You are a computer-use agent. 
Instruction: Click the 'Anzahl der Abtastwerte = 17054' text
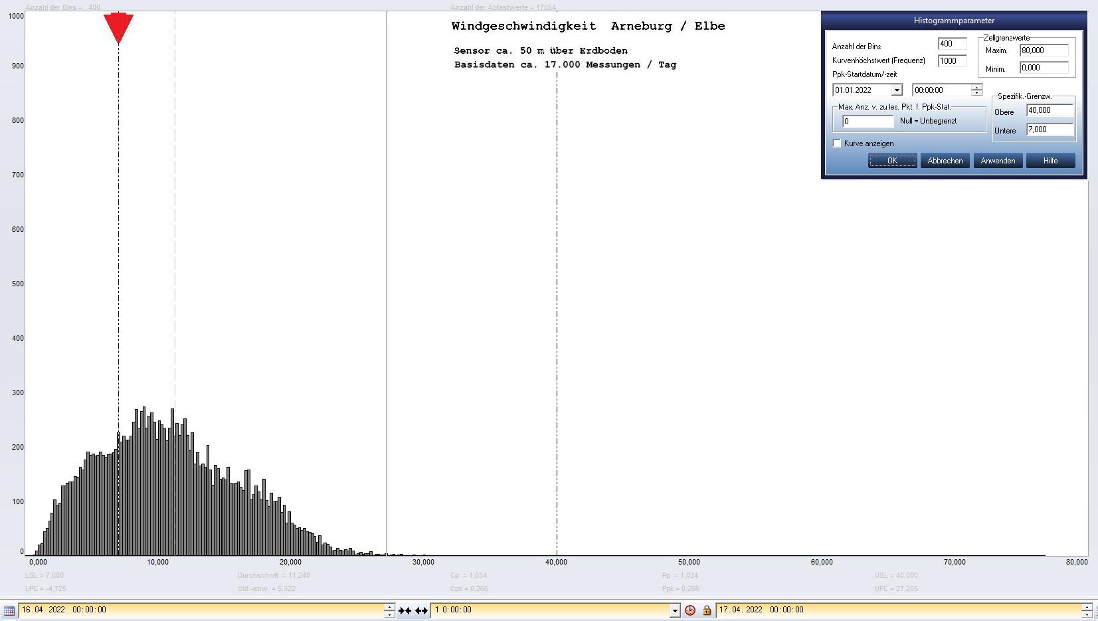pyautogui.click(x=503, y=7)
